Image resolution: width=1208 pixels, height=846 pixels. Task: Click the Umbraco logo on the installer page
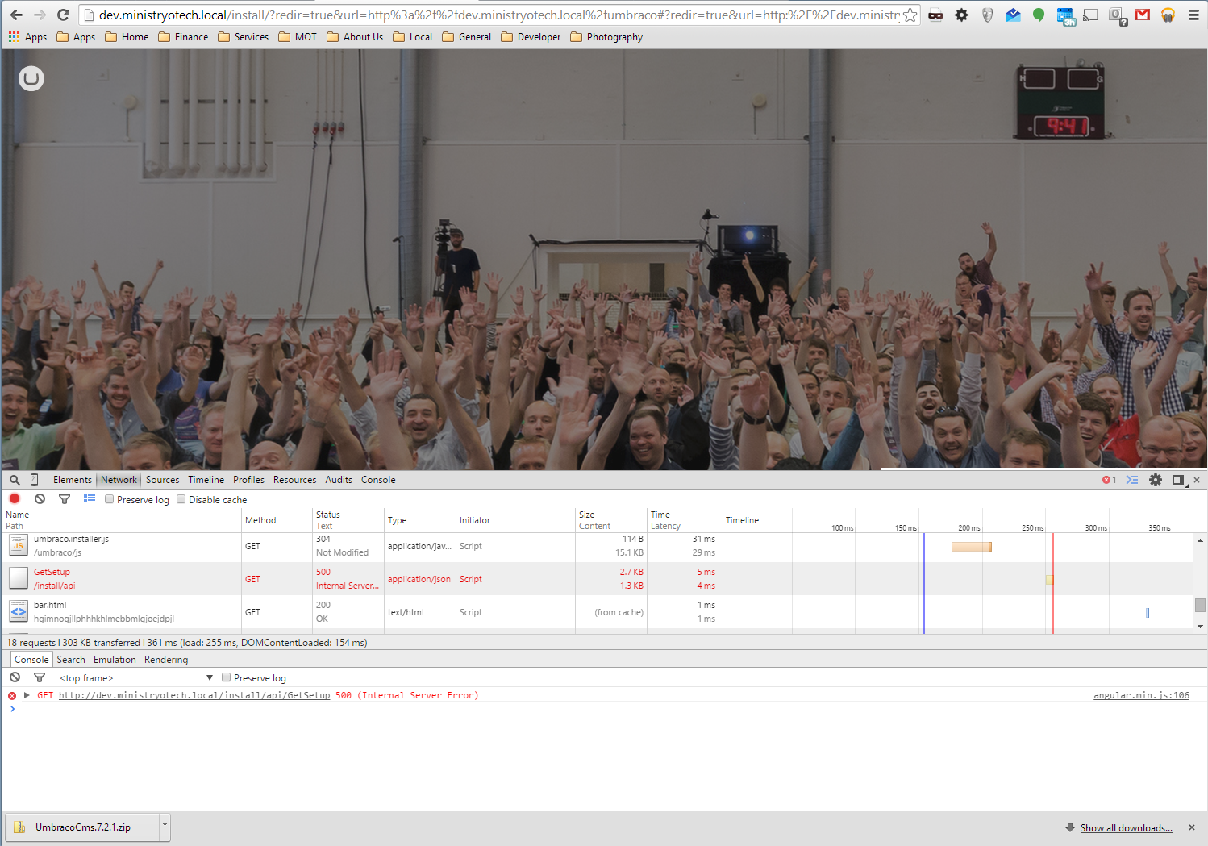pos(31,78)
